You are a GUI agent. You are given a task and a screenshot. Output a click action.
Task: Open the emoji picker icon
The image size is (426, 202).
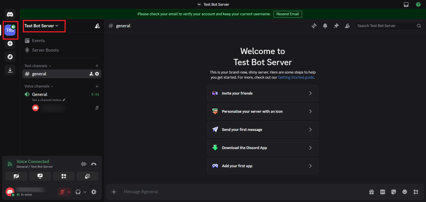tap(405, 192)
